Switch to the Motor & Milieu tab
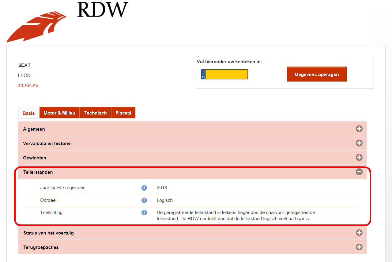 tap(59, 113)
